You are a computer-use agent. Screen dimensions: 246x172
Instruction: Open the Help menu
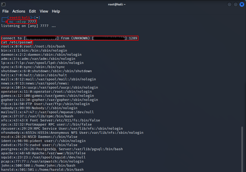(x=56, y=11)
